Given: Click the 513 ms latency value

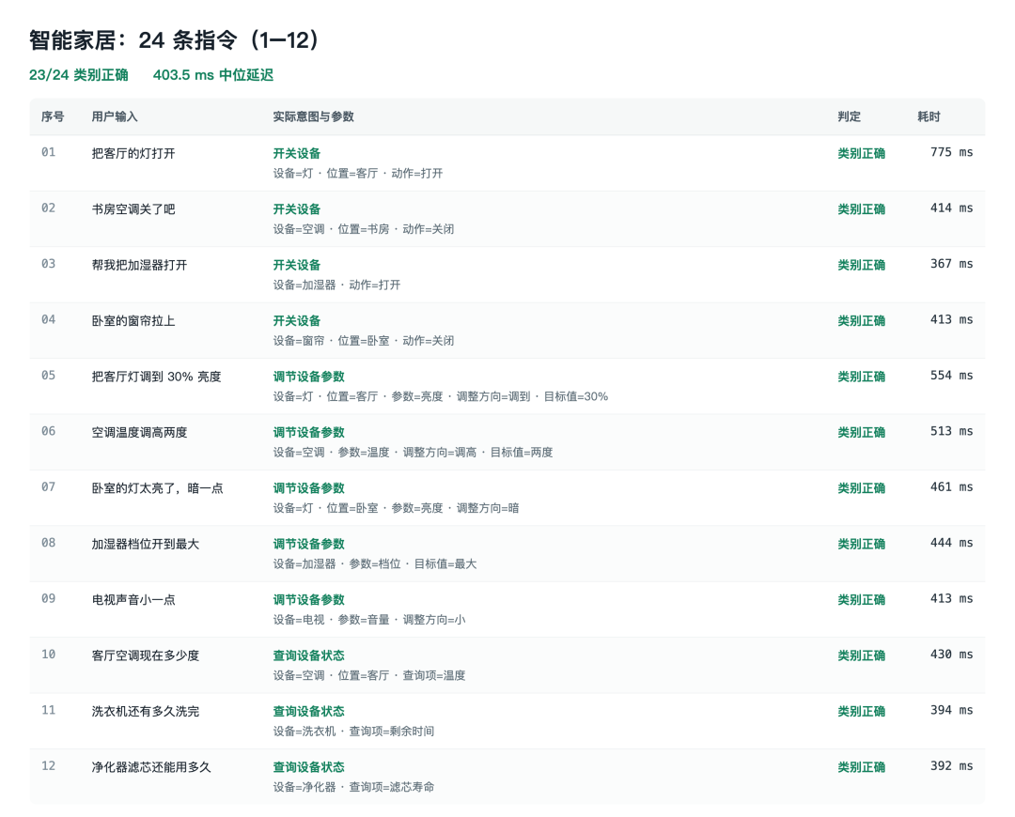Looking at the screenshot, I should pyautogui.click(x=951, y=431).
